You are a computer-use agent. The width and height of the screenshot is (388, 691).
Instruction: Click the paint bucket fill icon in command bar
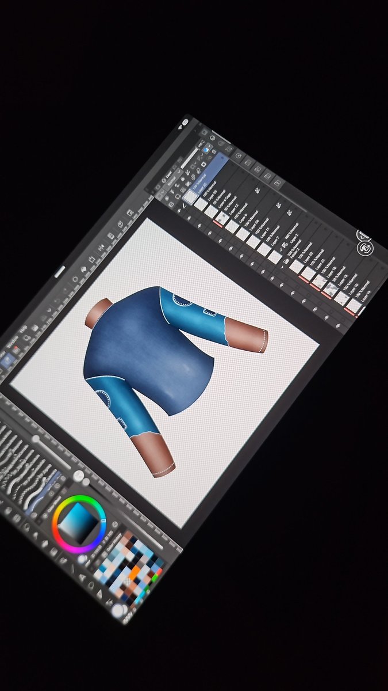[83, 269]
